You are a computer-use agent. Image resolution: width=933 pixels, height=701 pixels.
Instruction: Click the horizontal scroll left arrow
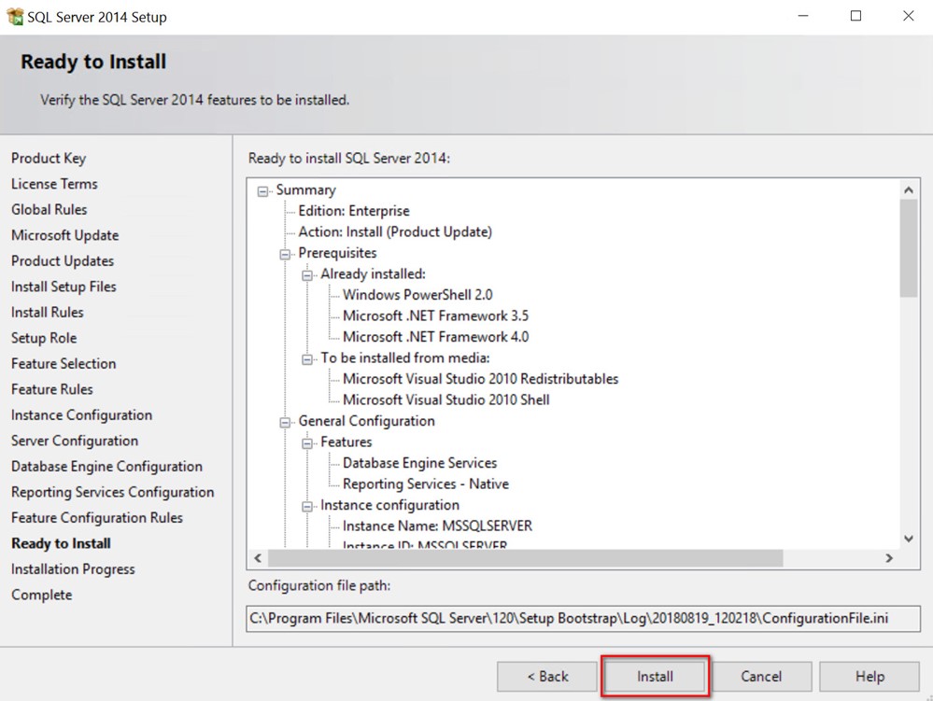coord(258,557)
